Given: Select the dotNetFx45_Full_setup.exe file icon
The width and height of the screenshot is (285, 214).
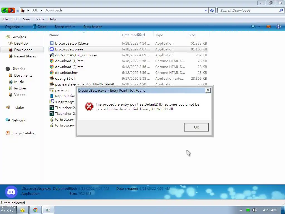Looking at the screenshot, I should click(x=52, y=55).
